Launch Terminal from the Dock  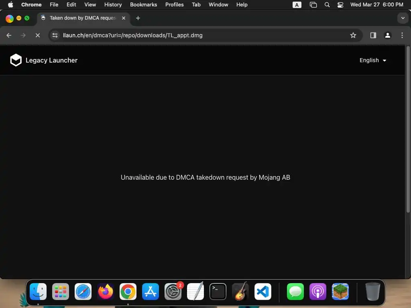tap(218, 292)
